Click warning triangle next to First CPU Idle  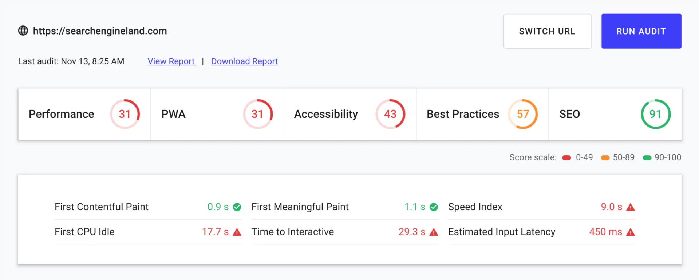(237, 232)
